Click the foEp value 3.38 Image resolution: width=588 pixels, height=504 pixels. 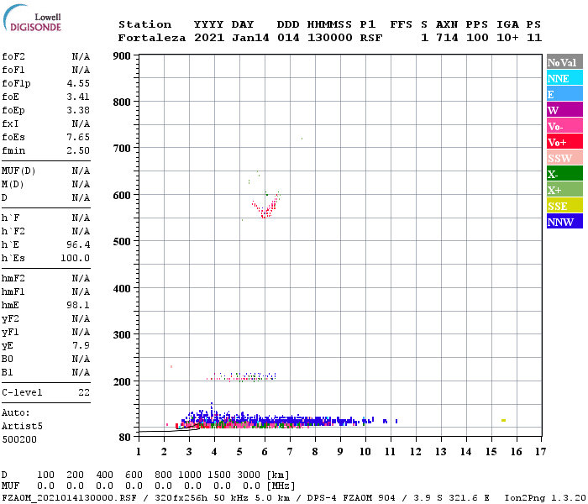click(x=78, y=110)
